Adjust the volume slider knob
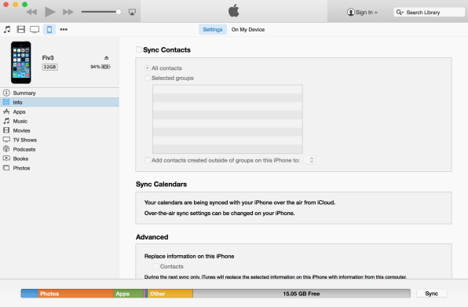The image size is (468, 307). (119, 12)
